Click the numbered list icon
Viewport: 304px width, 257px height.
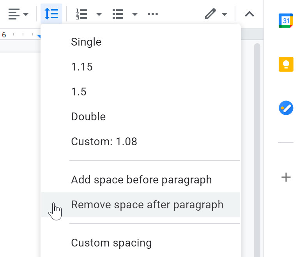pos(81,14)
